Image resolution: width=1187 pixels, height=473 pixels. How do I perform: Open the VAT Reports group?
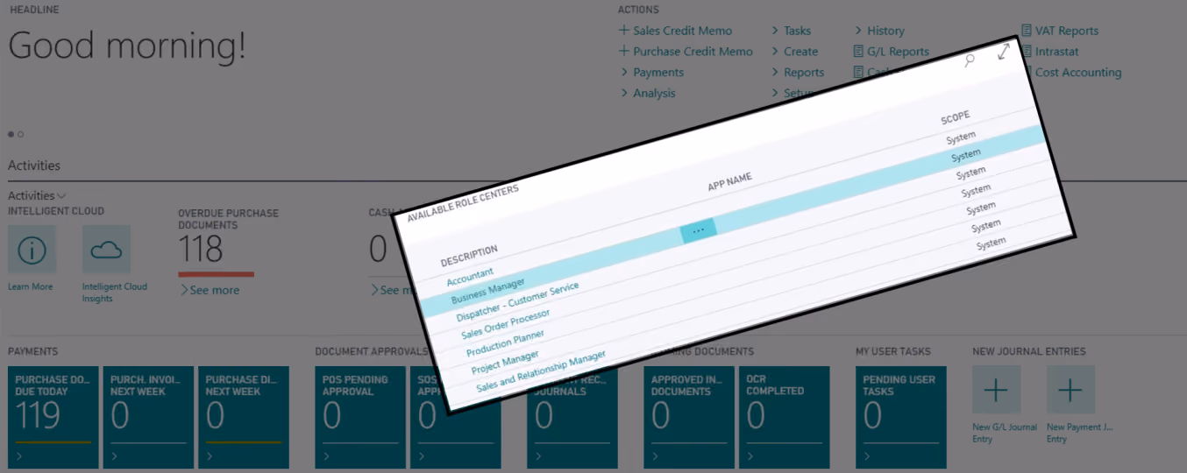pyautogui.click(x=1060, y=31)
